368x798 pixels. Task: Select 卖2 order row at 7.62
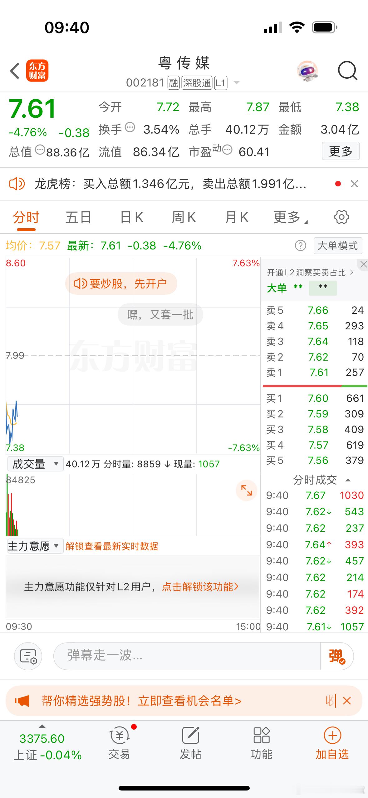point(315,357)
